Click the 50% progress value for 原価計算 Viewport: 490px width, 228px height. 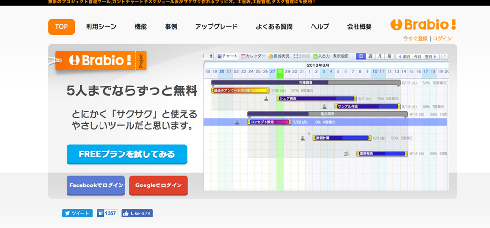click(395, 138)
